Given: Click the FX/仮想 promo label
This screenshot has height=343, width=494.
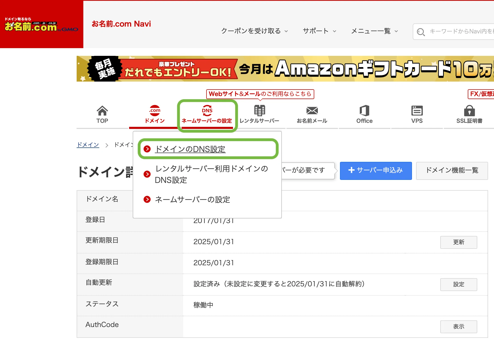Looking at the screenshot, I should pos(481,94).
